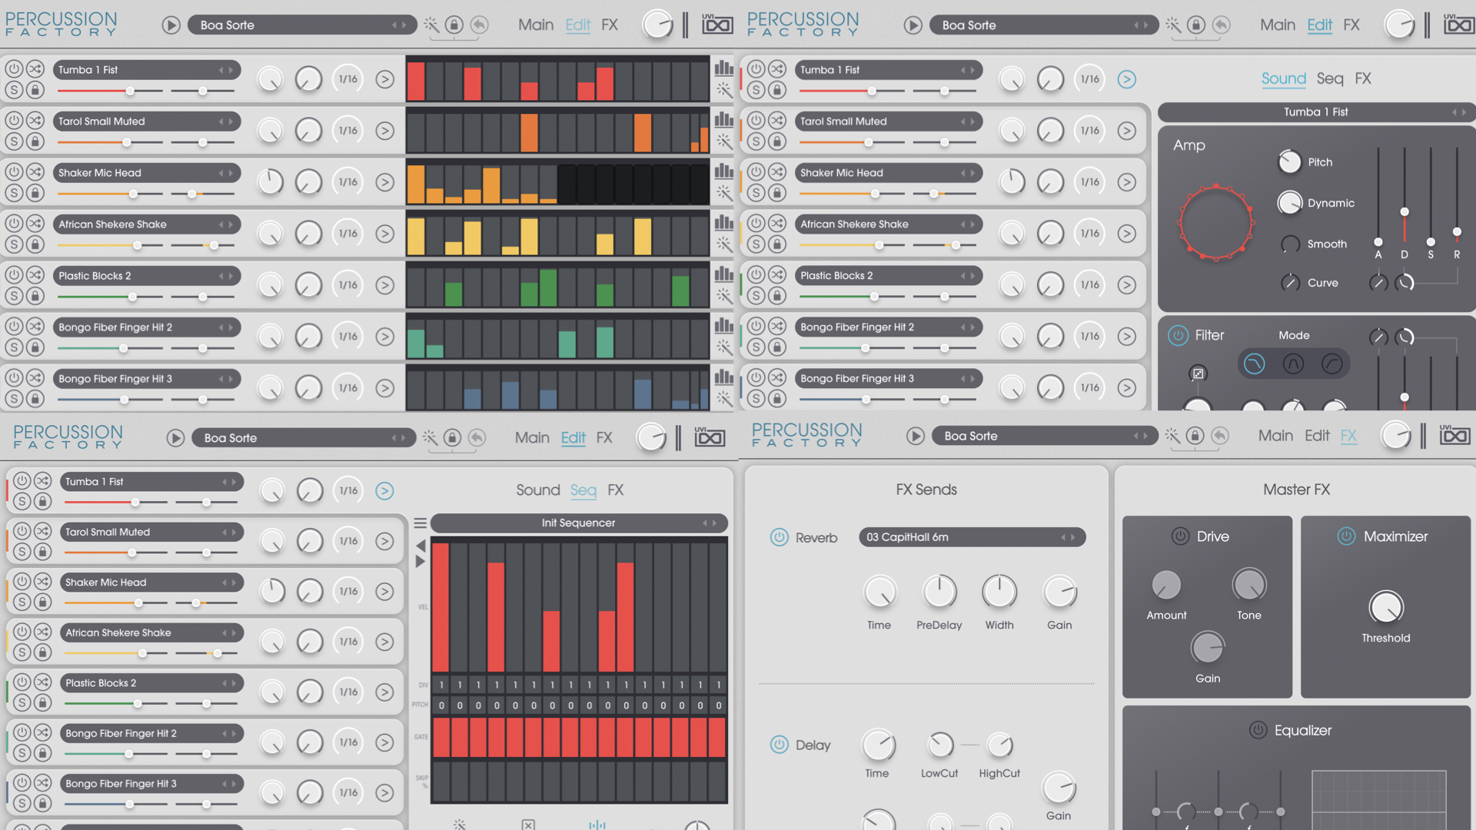
Task: Shift sequencer steps with the left triangle arrow
Action: (421, 546)
